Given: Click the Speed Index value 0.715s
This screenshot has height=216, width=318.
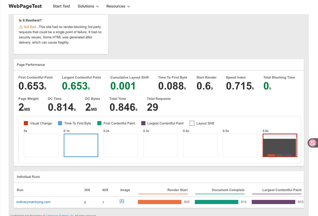Looking at the screenshot, I should click(240, 86).
